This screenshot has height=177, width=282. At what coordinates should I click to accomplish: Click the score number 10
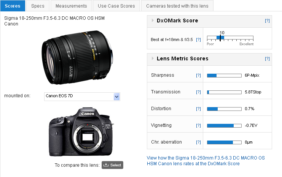pos(222,33)
